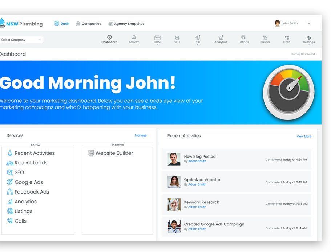
Task: Click the icon beside Facebook Ads
Action: (x=10, y=192)
